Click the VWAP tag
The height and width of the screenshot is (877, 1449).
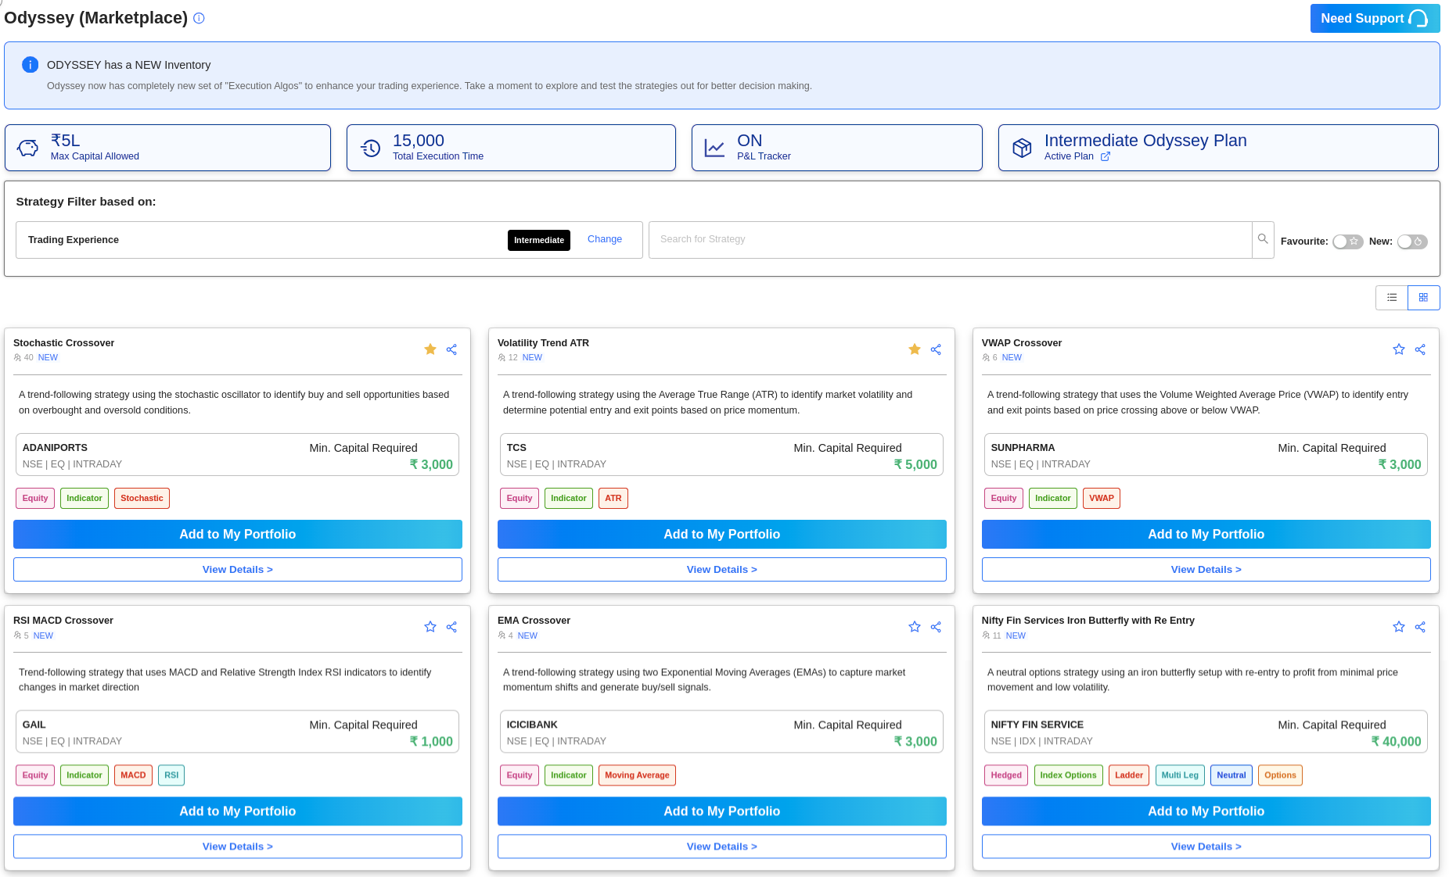click(x=1102, y=499)
